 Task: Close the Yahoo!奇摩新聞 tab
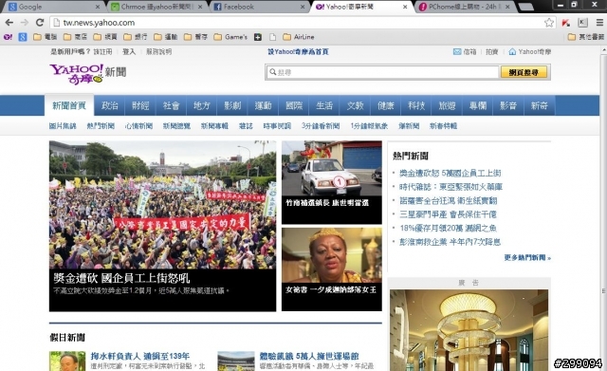pos(405,7)
